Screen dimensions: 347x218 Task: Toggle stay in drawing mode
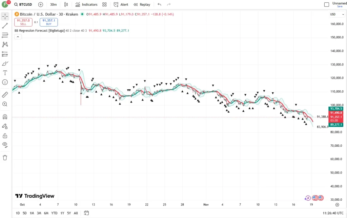pos(5,126)
